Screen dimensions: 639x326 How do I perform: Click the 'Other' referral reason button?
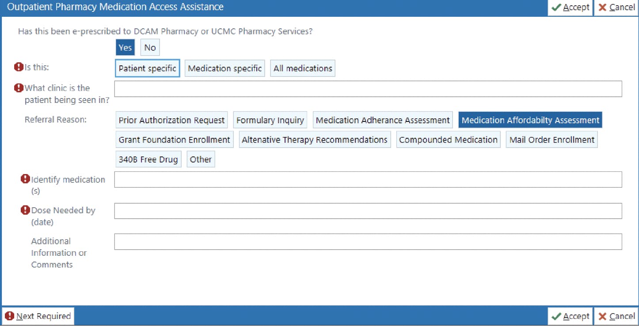point(201,159)
